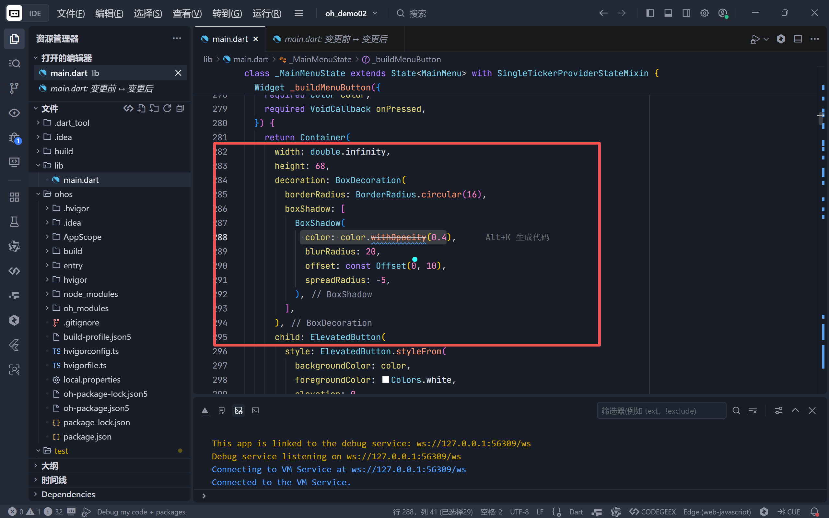Expand the .dart_tool folder
The width and height of the screenshot is (829, 518).
coord(72,123)
